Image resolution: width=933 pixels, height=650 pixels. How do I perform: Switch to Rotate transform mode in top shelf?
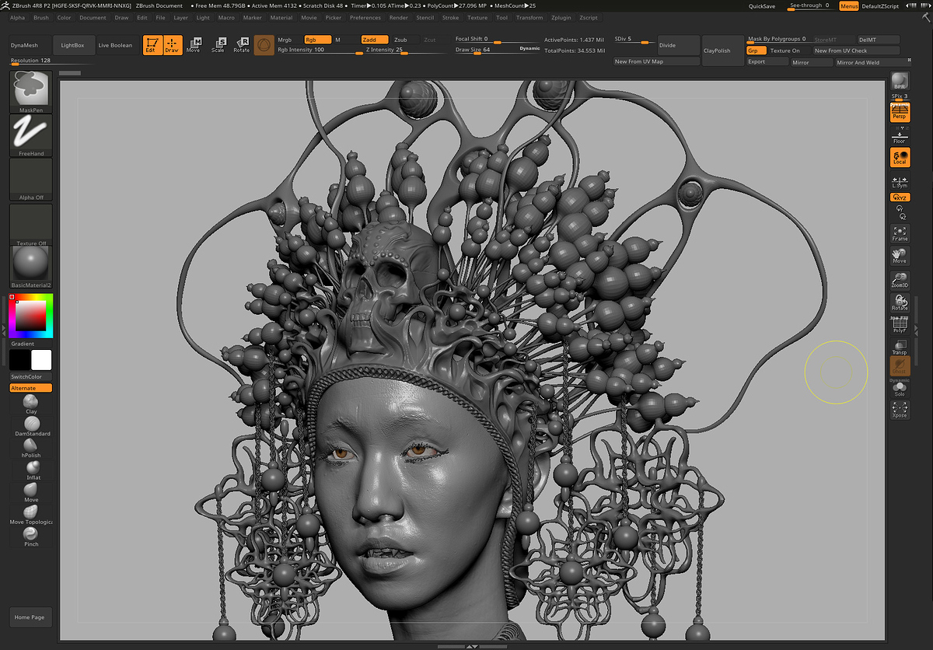click(x=242, y=45)
